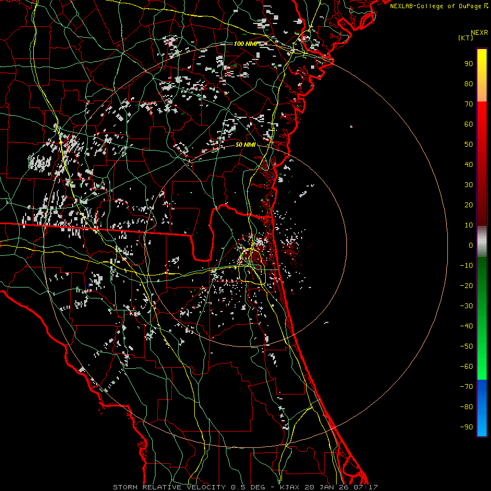
Task: Click the 90 value on the velocity scale
Action: pos(469,63)
